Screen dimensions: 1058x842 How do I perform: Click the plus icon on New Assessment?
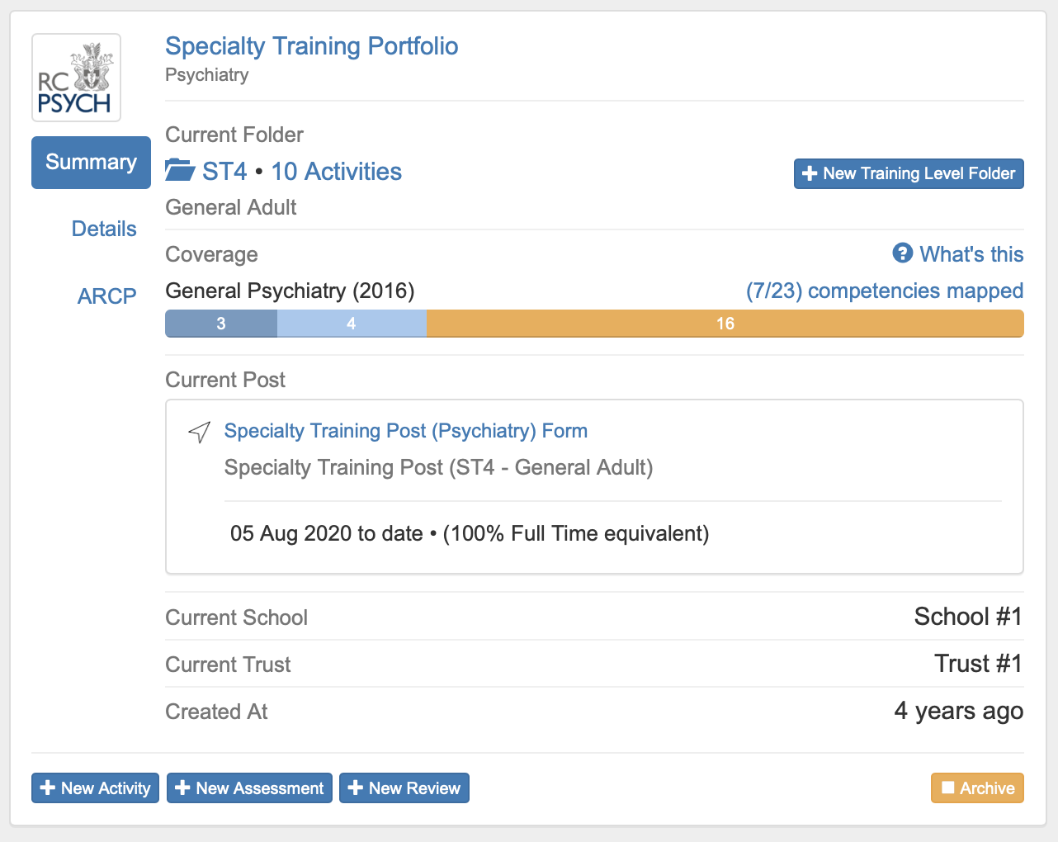point(182,788)
